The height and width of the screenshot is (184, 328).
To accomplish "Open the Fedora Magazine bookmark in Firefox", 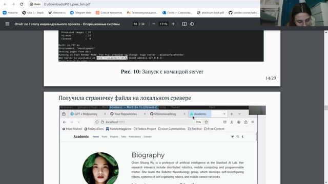I will click(x=118, y=129).
